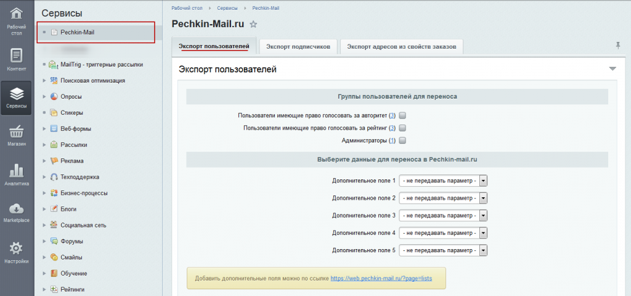Click the form icon for Веб-формы
Screen dimensions: 631x296
(54, 129)
